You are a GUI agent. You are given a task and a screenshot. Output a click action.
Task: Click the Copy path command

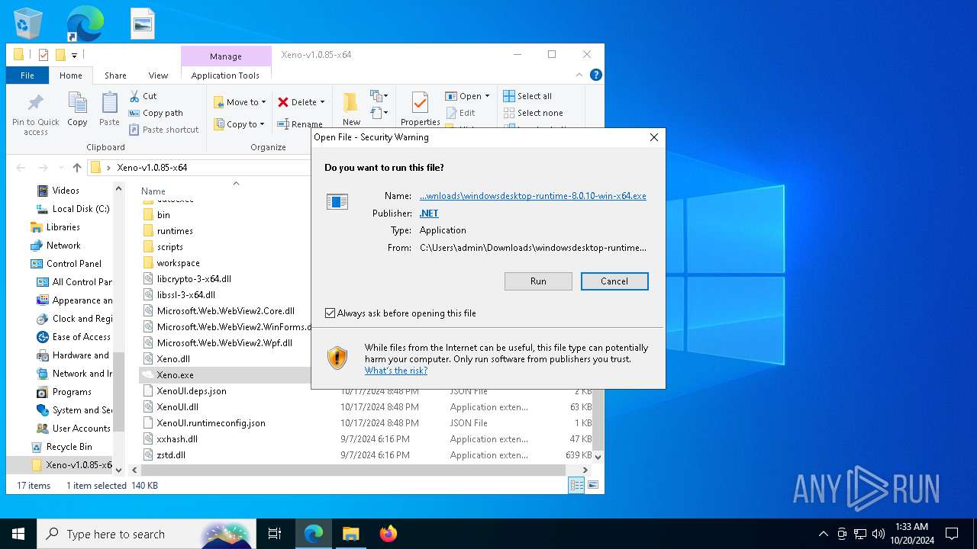point(156,113)
